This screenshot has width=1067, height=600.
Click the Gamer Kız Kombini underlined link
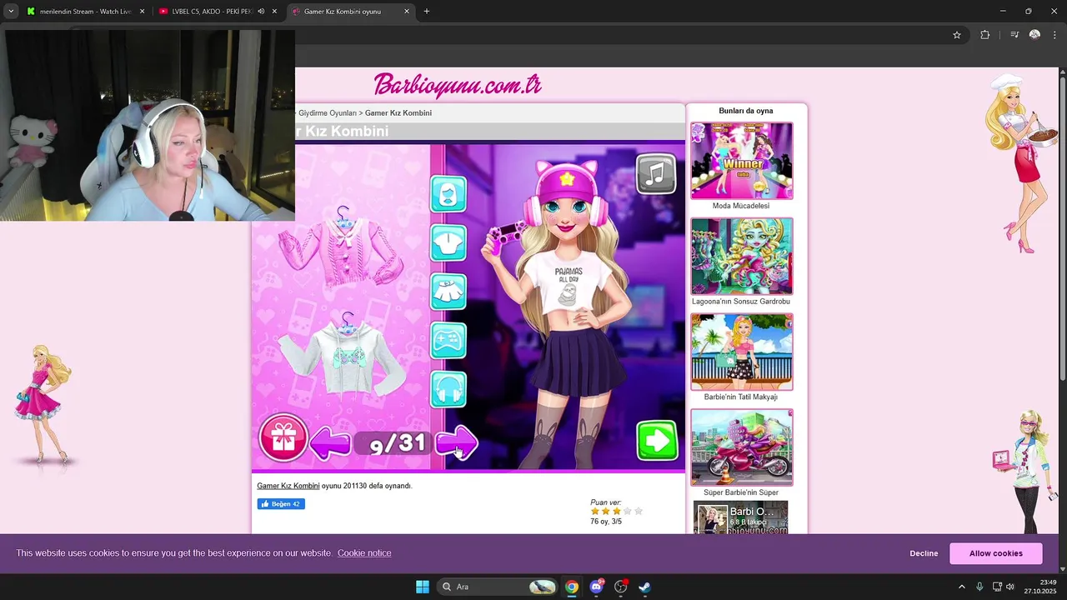coord(288,486)
